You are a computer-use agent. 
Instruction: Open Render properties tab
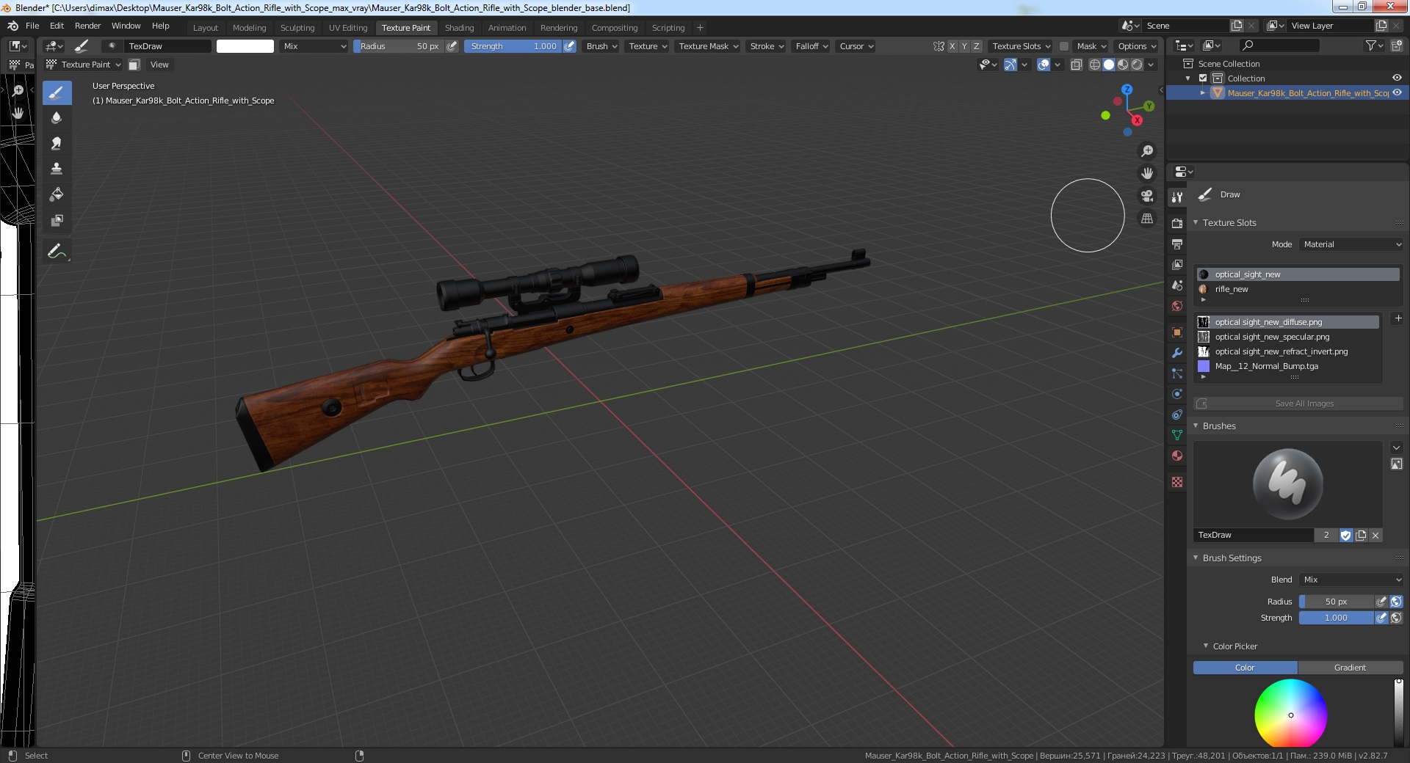(x=1177, y=223)
